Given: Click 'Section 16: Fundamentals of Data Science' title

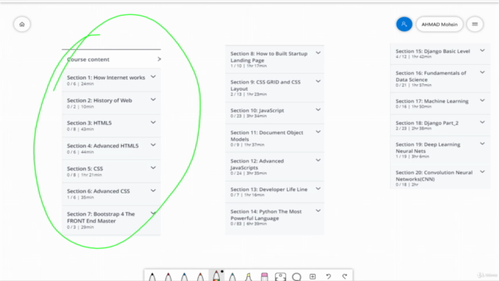Looking at the screenshot, I should click(x=431, y=76).
